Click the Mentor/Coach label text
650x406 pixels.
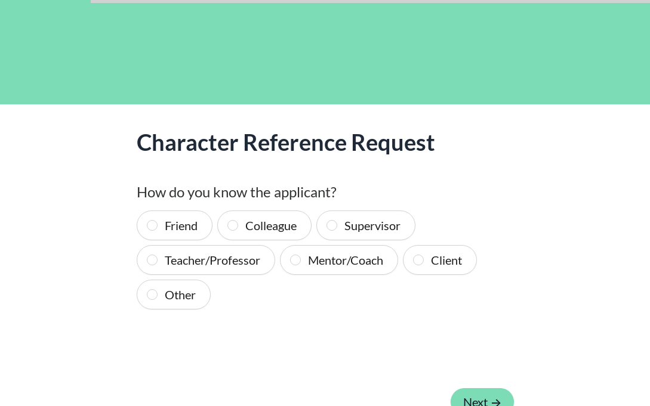pyautogui.click(x=345, y=261)
